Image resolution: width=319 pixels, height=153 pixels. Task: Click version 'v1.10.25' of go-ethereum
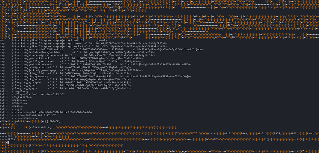66,55
